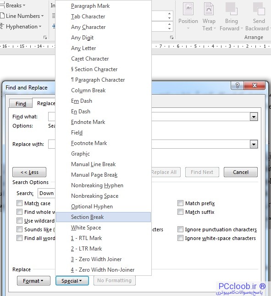Open the Breaks dropdown in ribbon
This screenshot has width=271, height=296.
[13, 6]
